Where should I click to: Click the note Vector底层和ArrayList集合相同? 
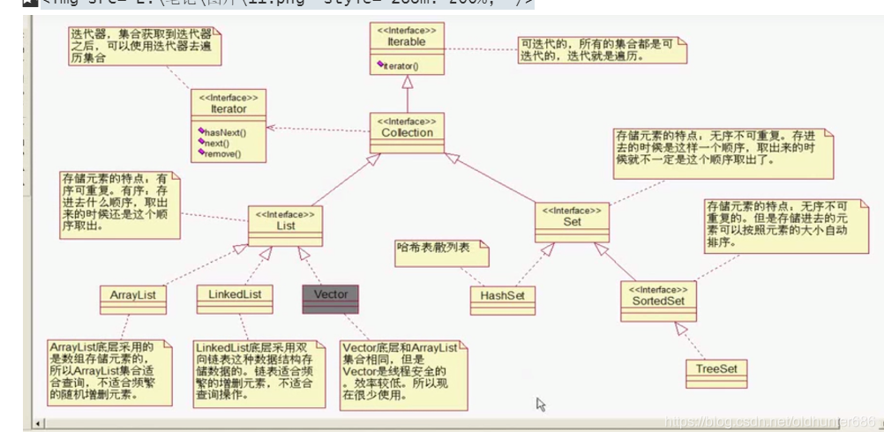pos(404,375)
